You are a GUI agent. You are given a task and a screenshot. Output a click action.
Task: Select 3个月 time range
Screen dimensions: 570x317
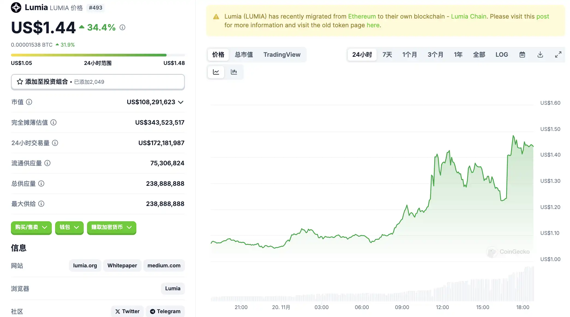pyautogui.click(x=435, y=55)
